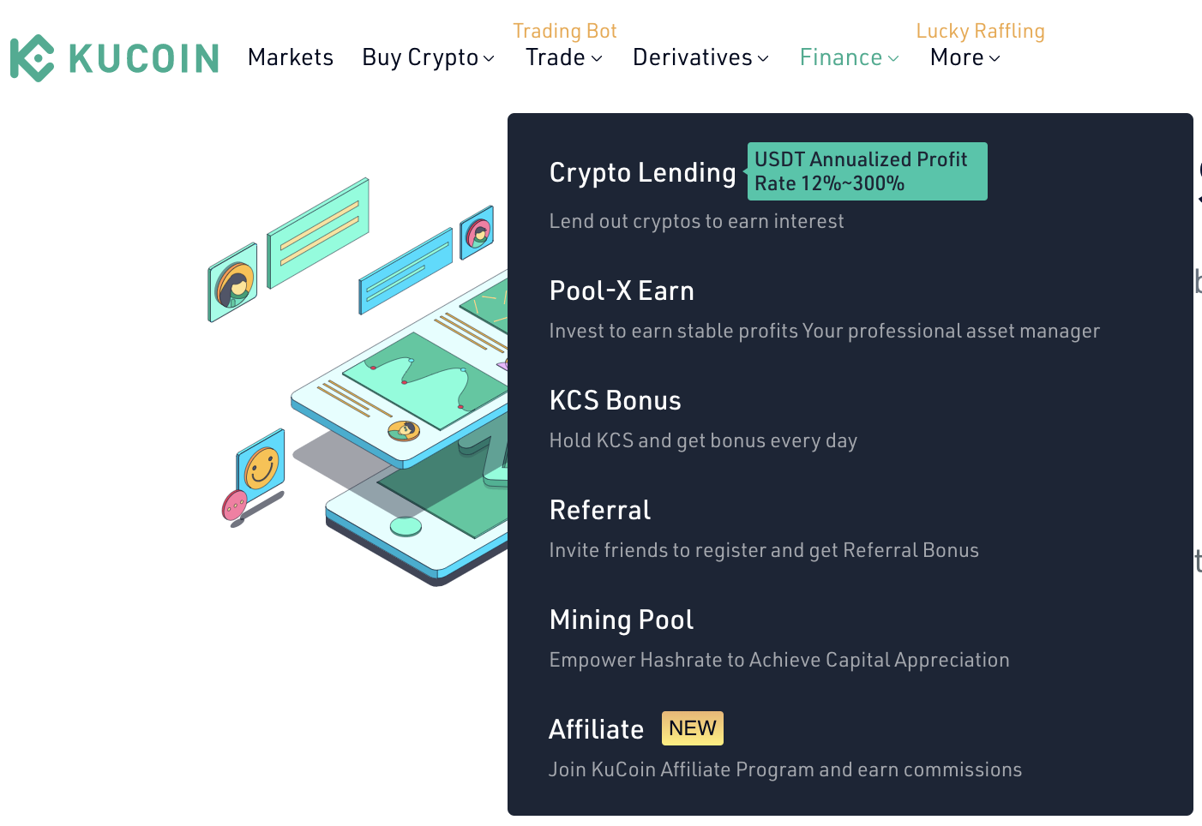This screenshot has height=826, width=1202.
Task: Click the user avatar card in illustration
Action: (232, 283)
